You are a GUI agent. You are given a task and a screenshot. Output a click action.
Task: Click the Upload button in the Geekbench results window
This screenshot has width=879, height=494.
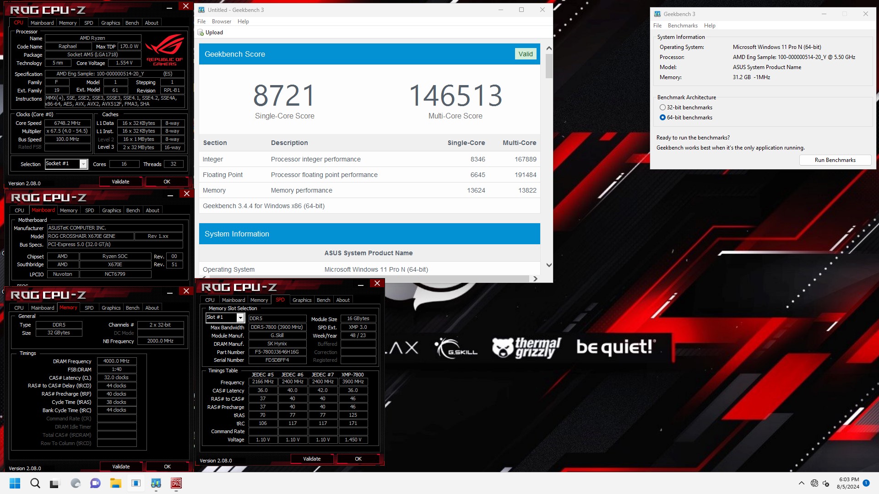pyautogui.click(x=210, y=32)
